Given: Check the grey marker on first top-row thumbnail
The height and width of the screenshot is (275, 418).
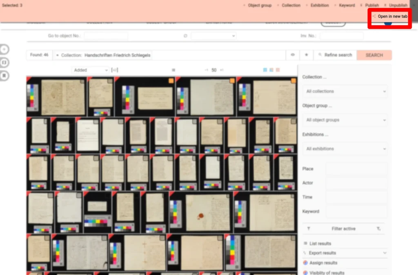Looking at the screenshot, I should coord(82,81).
